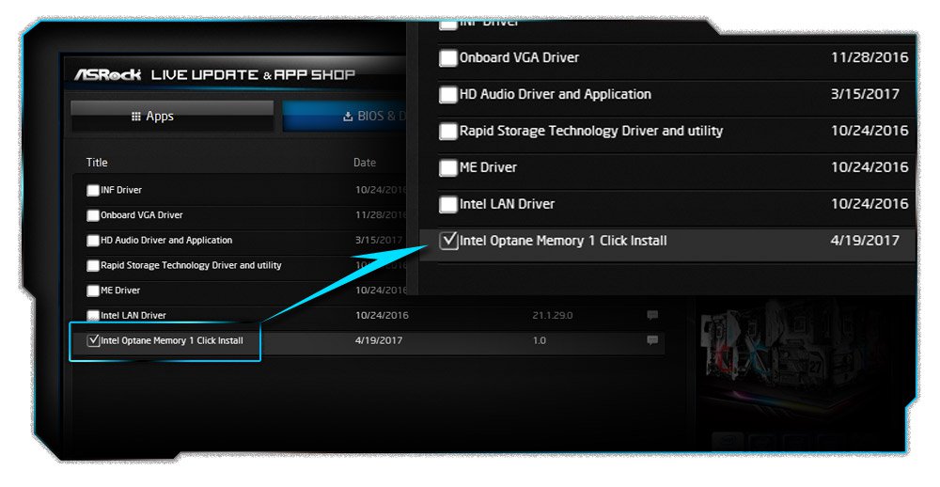
Task: Click the comment icon in Intel LAN Driver row
Action: coord(652,315)
